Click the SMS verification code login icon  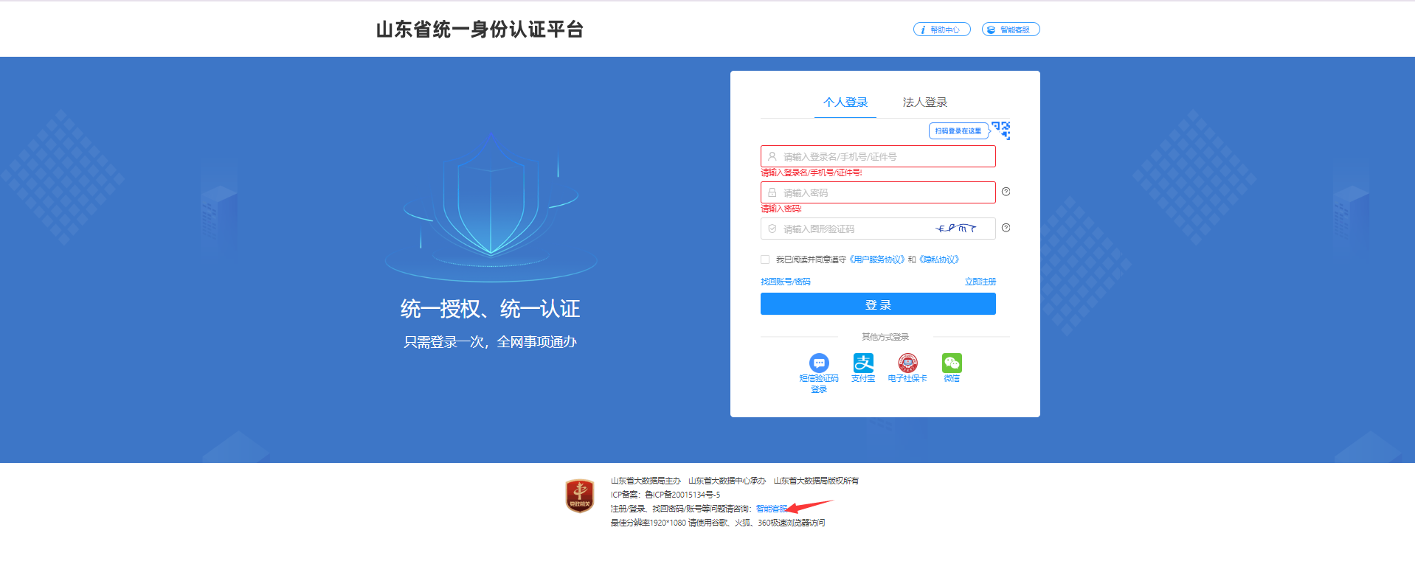[819, 363]
